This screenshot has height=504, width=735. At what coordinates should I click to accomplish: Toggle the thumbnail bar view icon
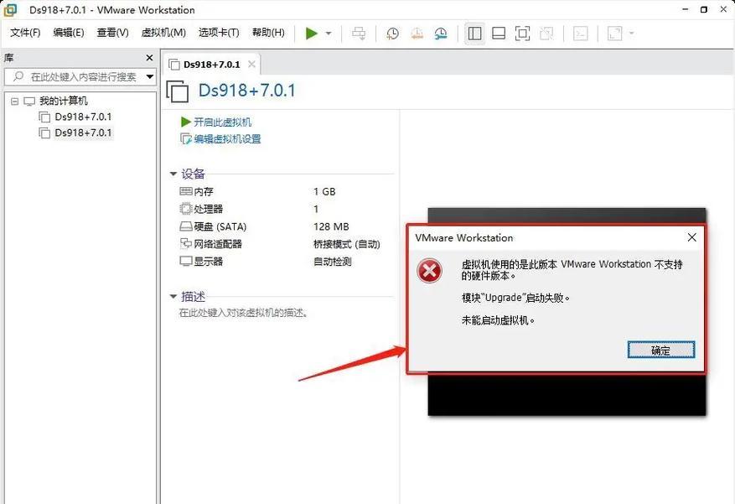click(499, 34)
